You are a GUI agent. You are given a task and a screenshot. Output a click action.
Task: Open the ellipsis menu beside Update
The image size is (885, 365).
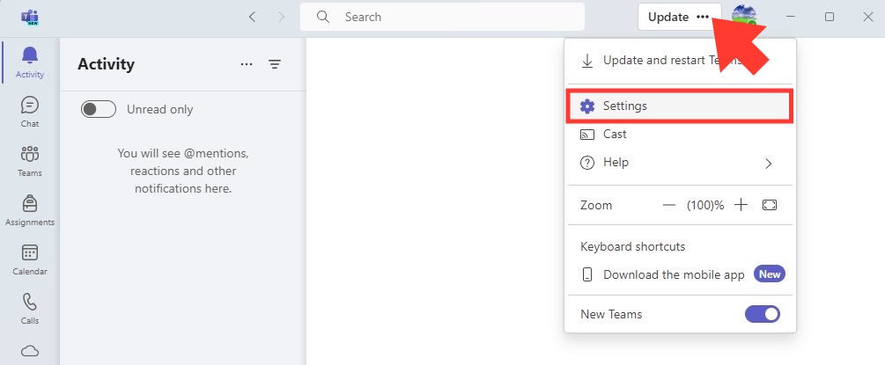[x=702, y=17]
